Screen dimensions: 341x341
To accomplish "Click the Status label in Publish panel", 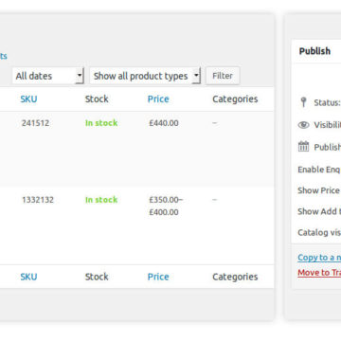I will tap(328, 102).
